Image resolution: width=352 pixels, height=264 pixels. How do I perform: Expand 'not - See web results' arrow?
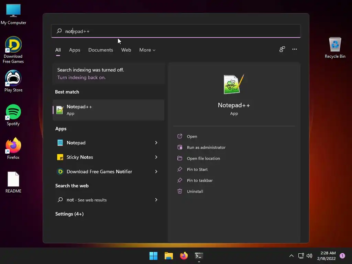156,200
